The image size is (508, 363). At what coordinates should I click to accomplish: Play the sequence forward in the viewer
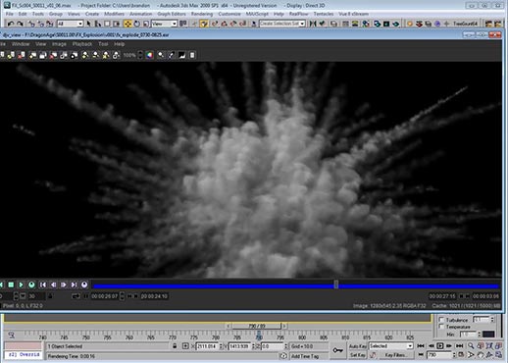tap(21, 285)
